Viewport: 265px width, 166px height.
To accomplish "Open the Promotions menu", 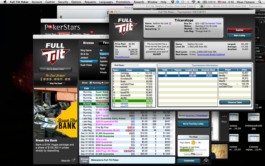I will click(123, 2).
